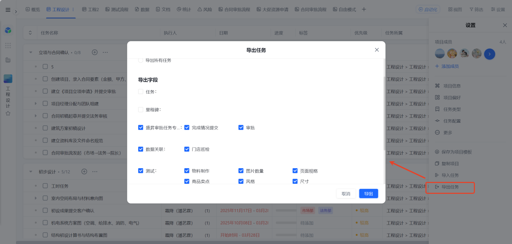Viewport: 512px width, 244px height.
Task: Open more options for 立项与合同确认 group
Action: coord(105,52)
